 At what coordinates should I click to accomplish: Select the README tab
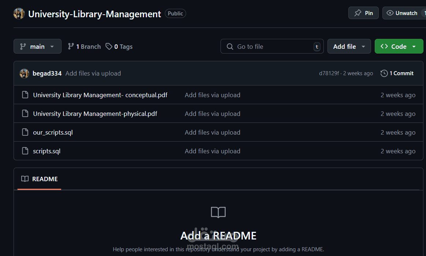40,179
